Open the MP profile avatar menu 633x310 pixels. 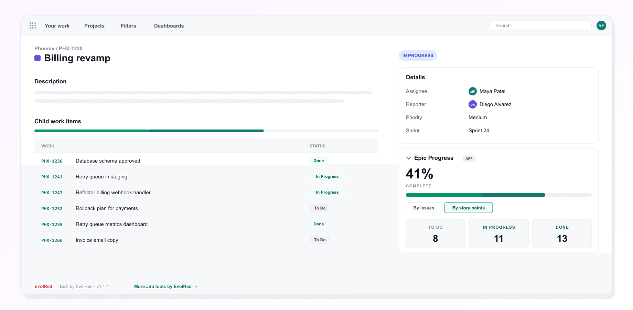(x=601, y=25)
